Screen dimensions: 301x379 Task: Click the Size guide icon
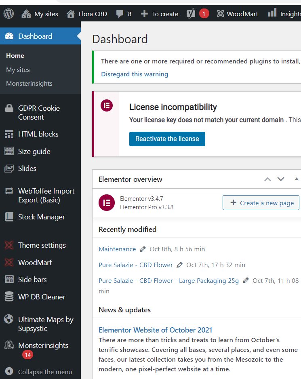click(9, 151)
